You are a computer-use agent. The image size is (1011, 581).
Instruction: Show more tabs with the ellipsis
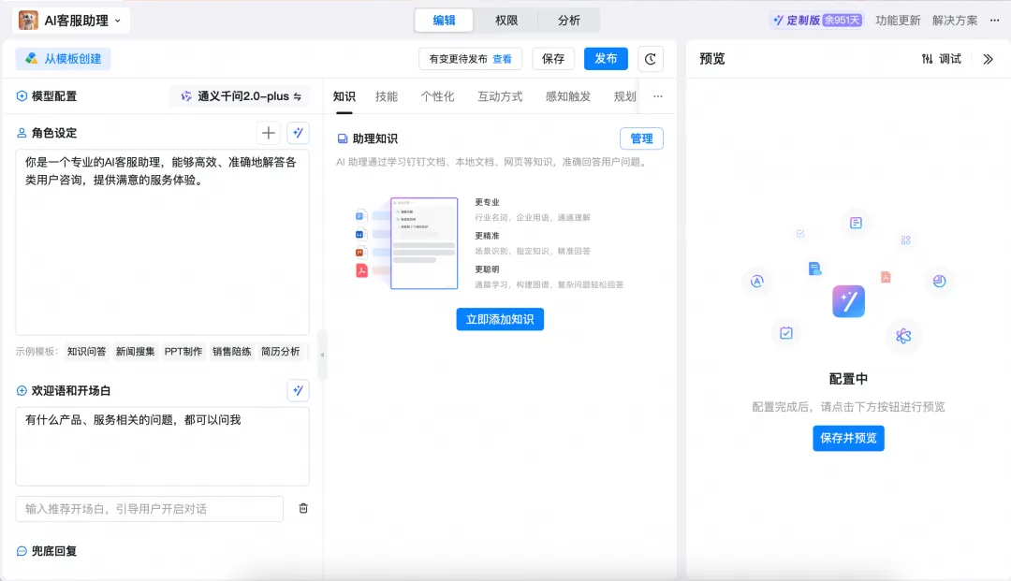pos(658,96)
